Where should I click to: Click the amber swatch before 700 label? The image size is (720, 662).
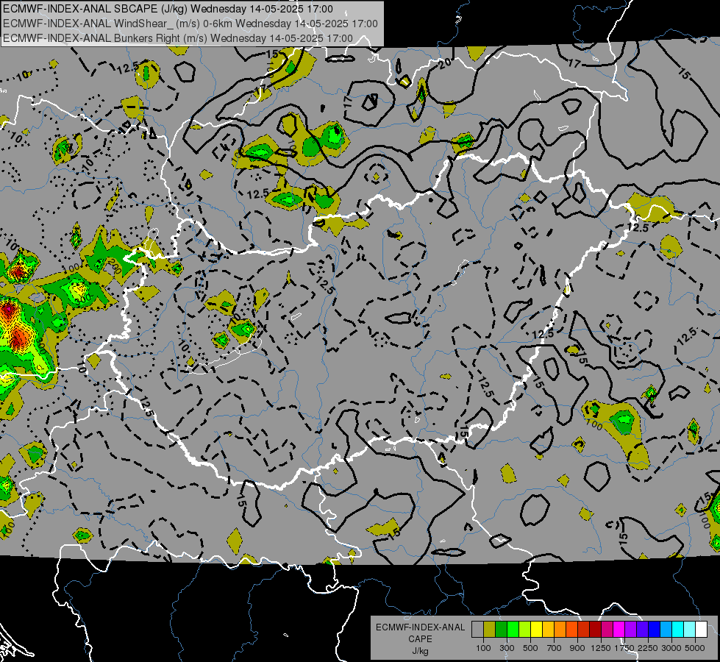click(548, 629)
